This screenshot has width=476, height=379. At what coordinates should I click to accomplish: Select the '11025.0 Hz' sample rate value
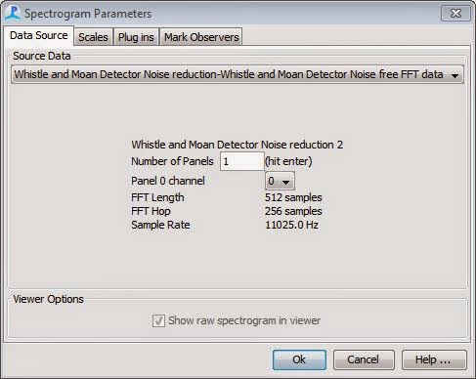[x=291, y=225]
